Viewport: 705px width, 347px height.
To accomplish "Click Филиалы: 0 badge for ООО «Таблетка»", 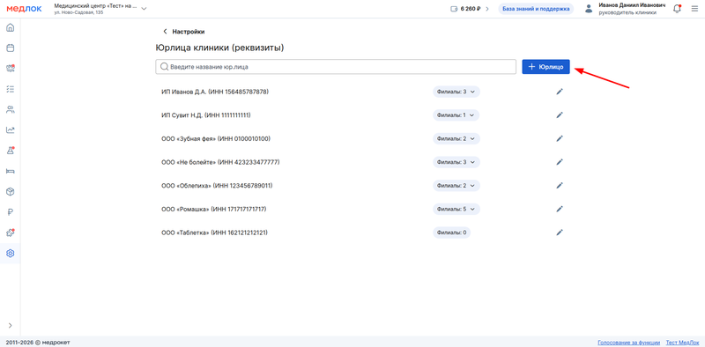I will 451,233.
